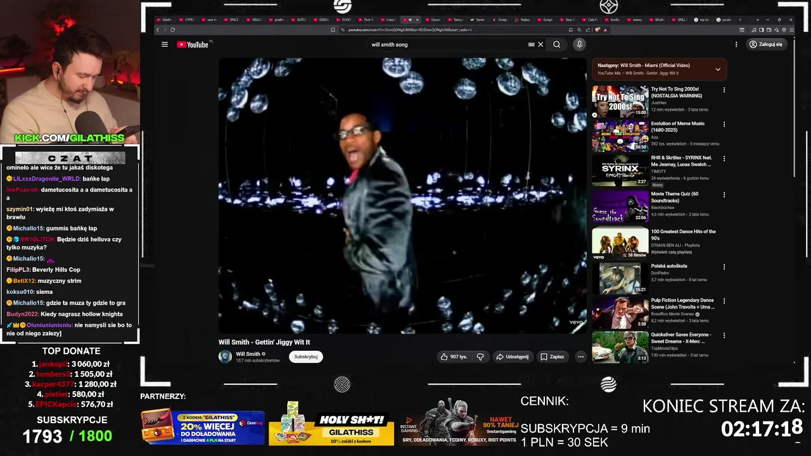Open 'Pulp Fiction Legendary Dance Scene' title
The width and height of the screenshot is (811, 456).
pyautogui.click(x=682, y=304)
